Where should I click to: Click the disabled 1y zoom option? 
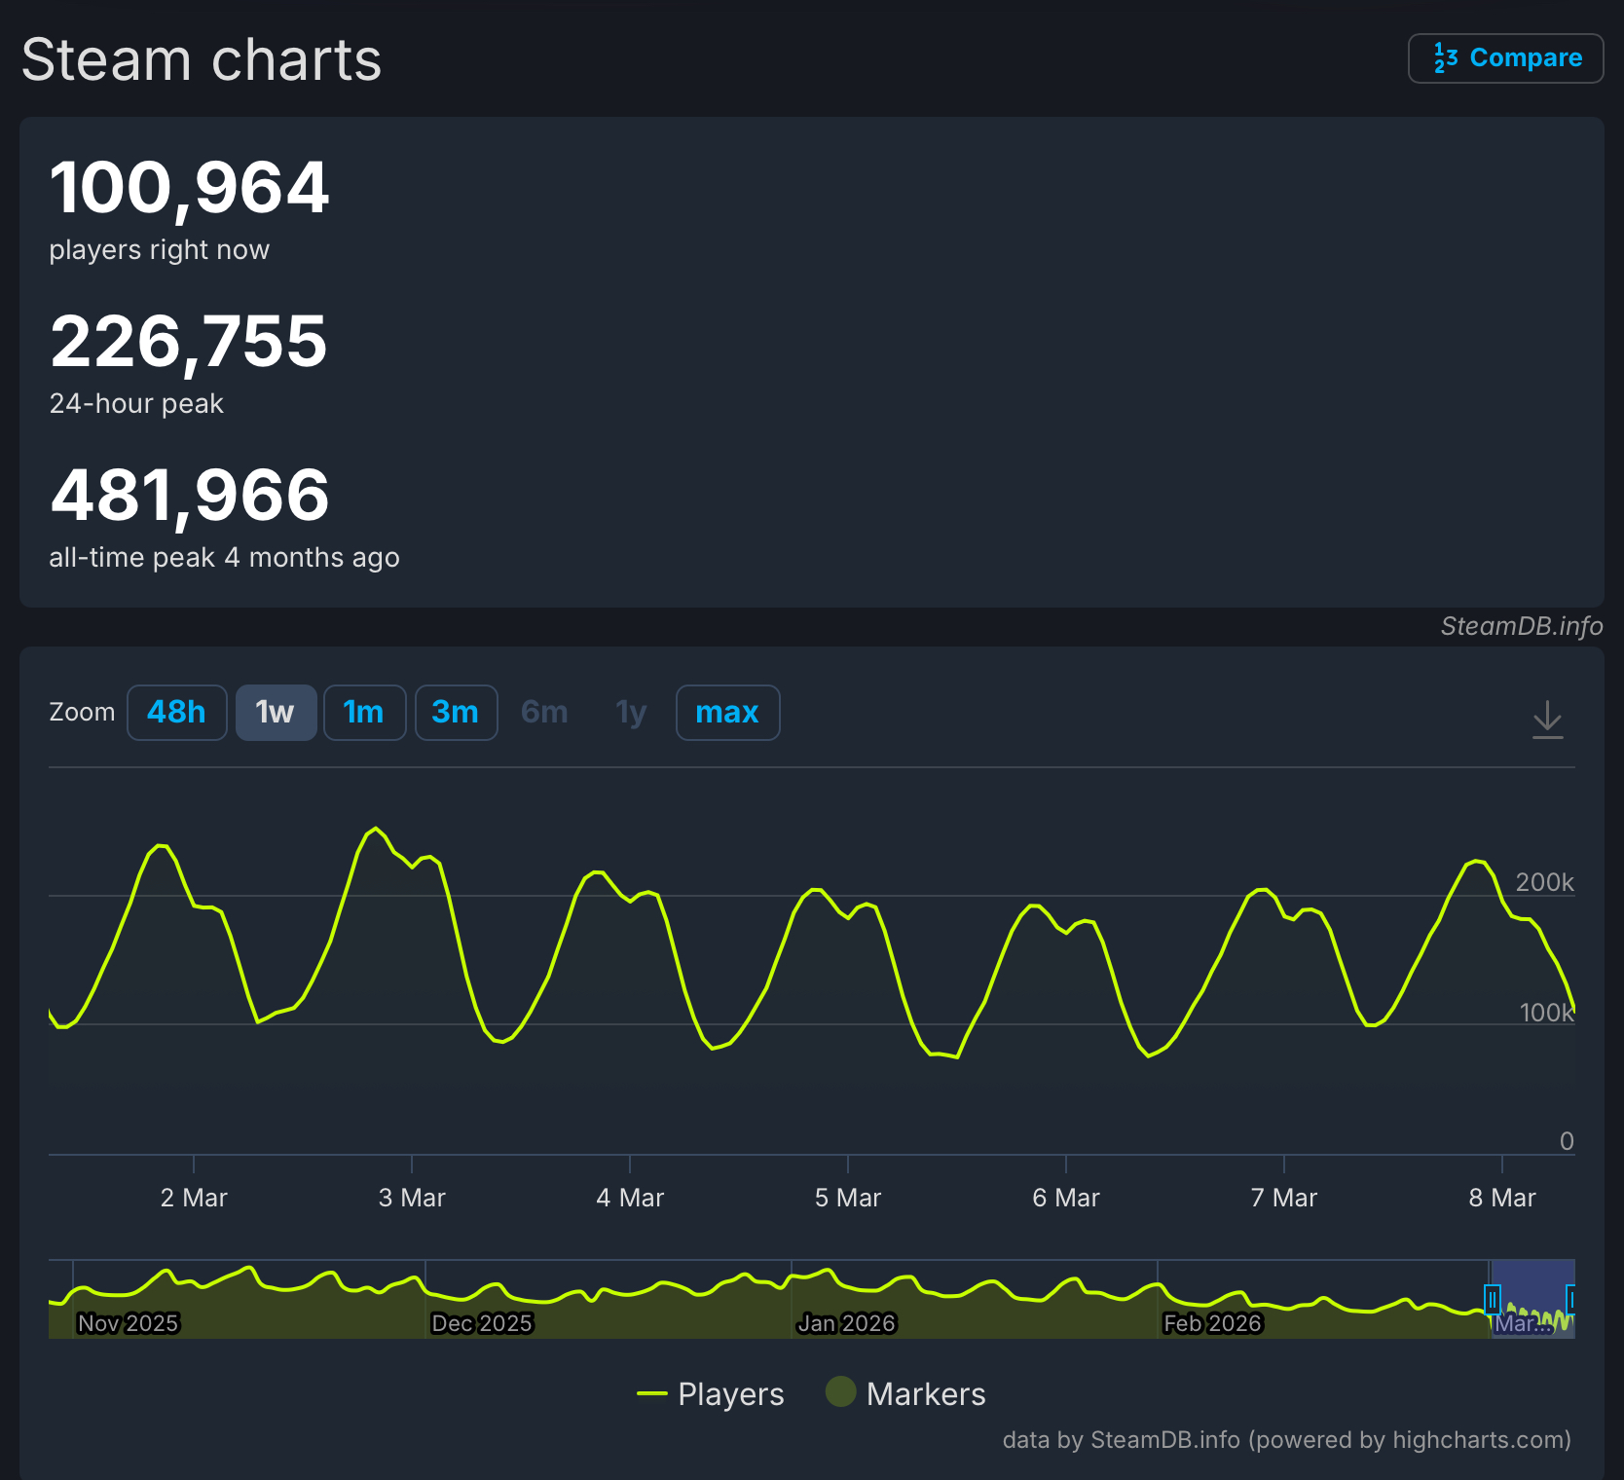(x=631, y=713)
